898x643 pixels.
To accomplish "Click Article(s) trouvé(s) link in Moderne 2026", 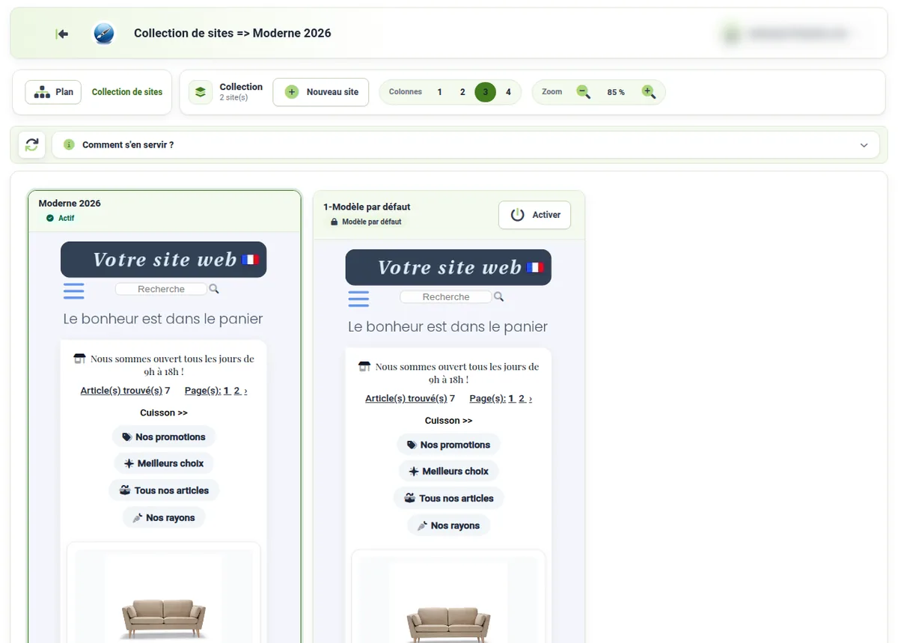I will tap(121, 391).
